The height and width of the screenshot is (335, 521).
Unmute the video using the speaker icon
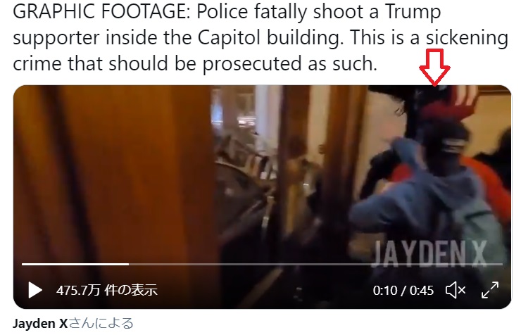point(456,290)
